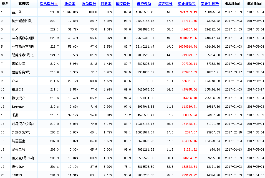Image resolution: width=265 pixels, height=178 pixels.
Task: Click the 管理者 column header
Action: tap(24, 4)
